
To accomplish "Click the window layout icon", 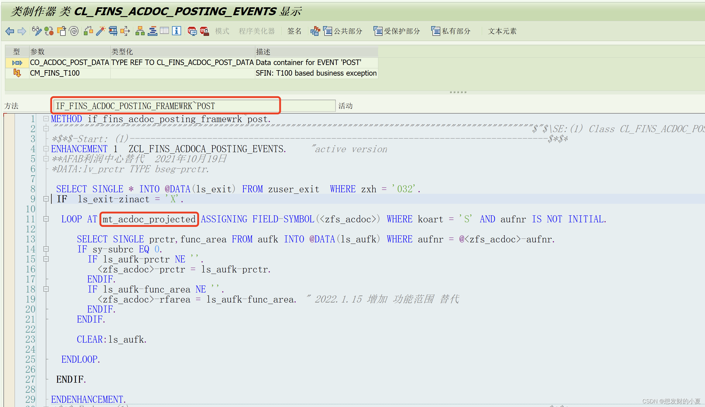I will (164, 31).
